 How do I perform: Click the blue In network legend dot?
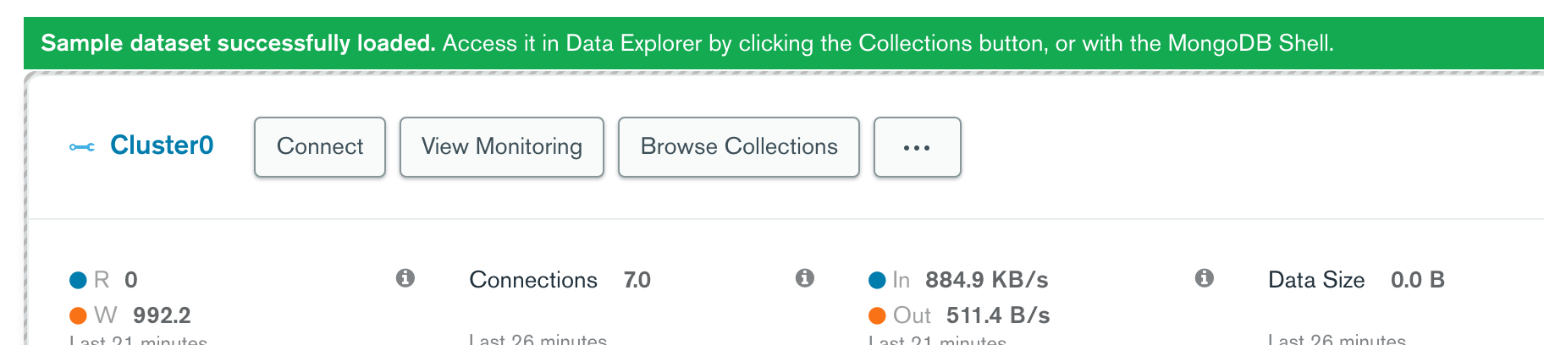click(x=877, y=280)
